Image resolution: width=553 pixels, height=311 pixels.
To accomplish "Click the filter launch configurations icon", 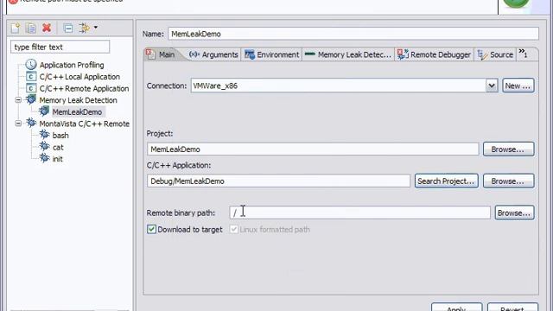I will point(85,28).
